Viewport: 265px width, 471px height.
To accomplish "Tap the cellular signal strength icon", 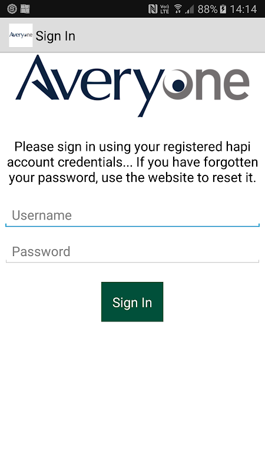I will click(189, 9).
